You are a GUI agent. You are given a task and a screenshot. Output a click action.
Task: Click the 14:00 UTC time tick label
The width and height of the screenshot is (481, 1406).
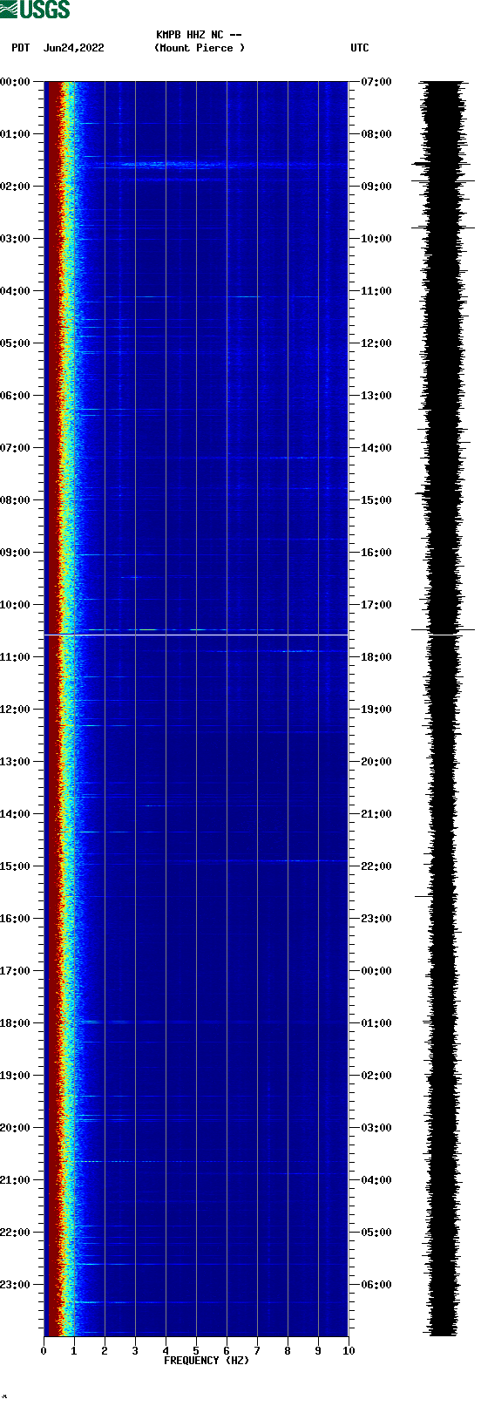point(376,448)
